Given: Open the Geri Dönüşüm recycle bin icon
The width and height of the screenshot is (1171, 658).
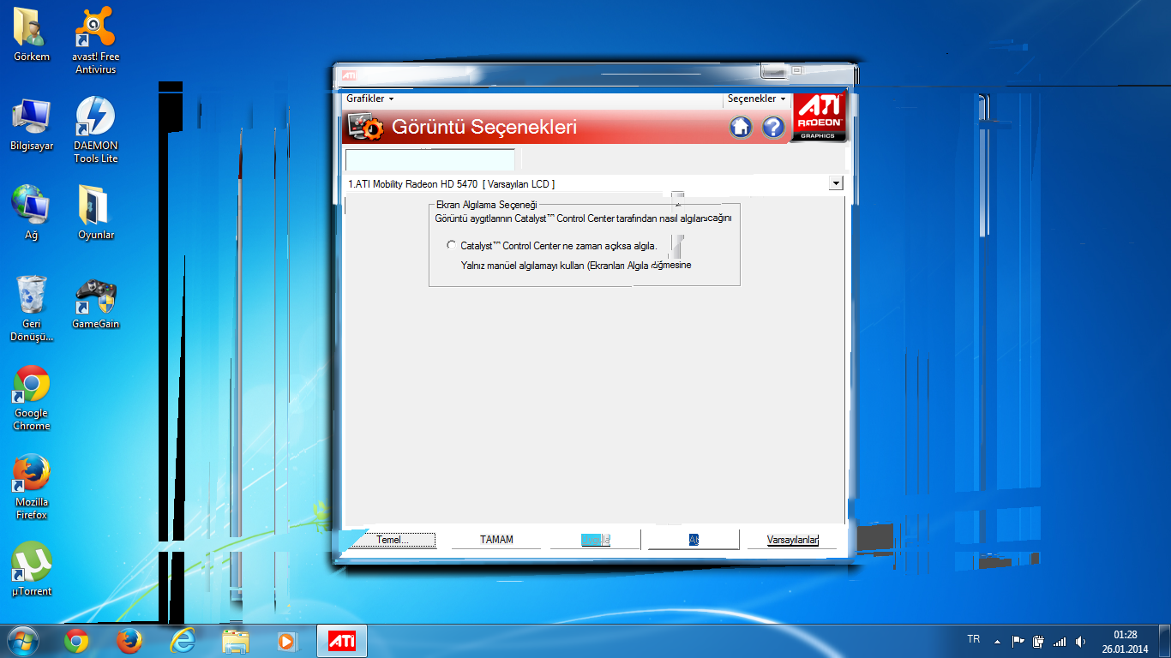Looking at the screenshot, I should pyautogui.click(x=32, y=308).
